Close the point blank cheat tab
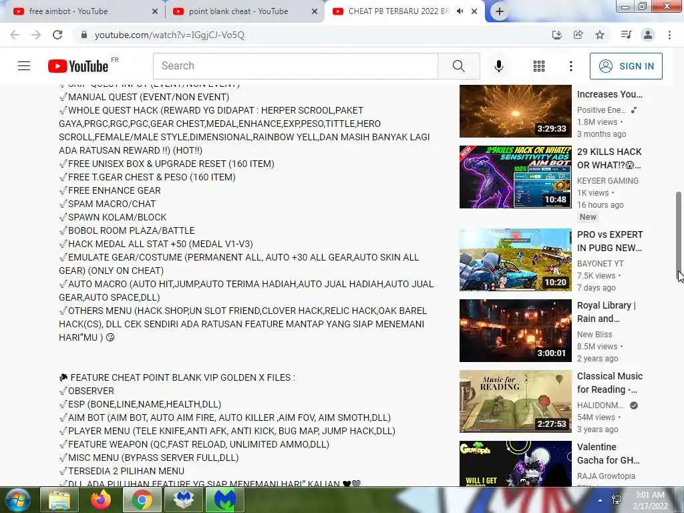 (x=315, y=12)
